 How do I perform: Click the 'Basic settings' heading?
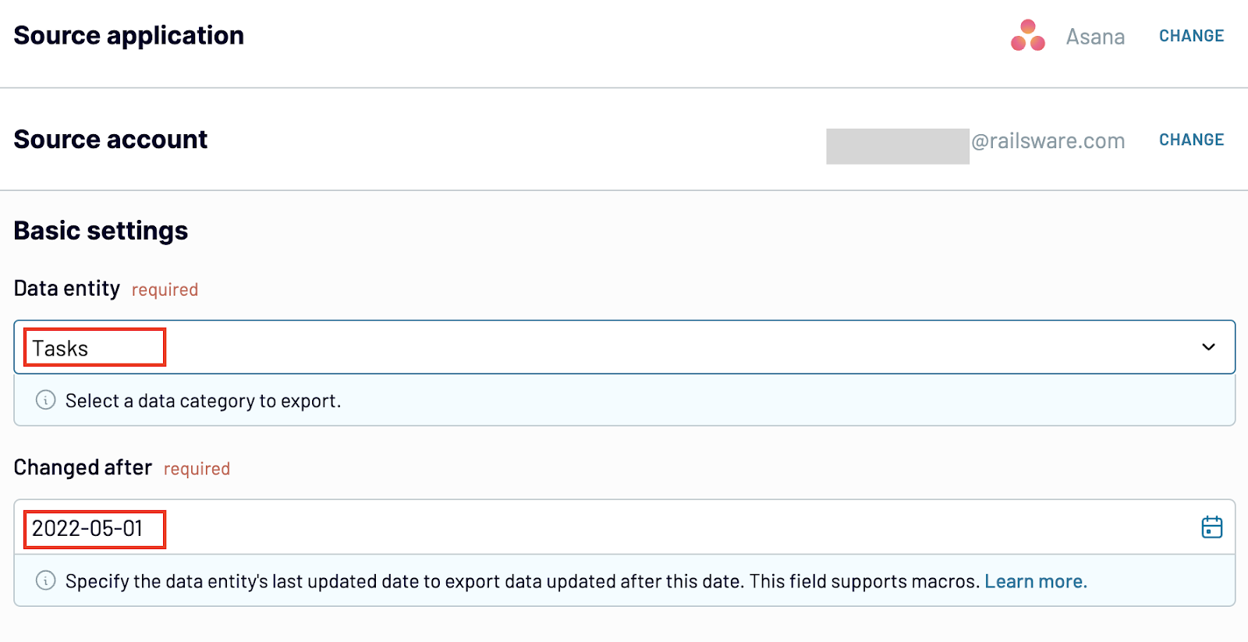[101, 231]
